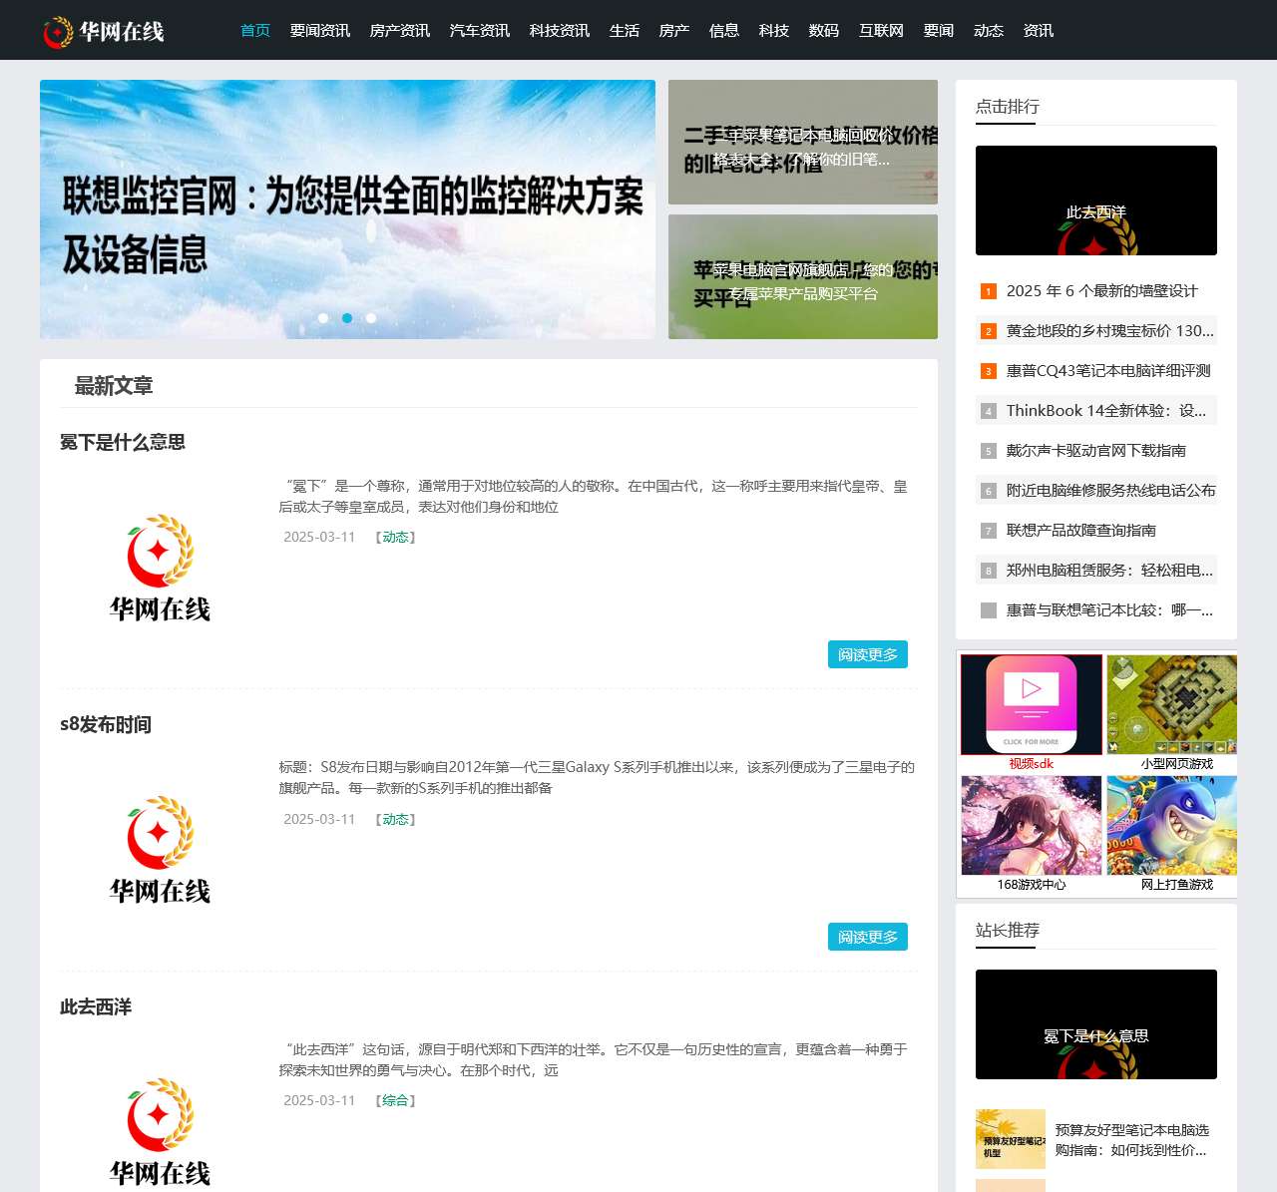Open 冕下是什么意思 image in 站长推荐
Screen dimensions: 1277x1192
click(1096, 1024)
